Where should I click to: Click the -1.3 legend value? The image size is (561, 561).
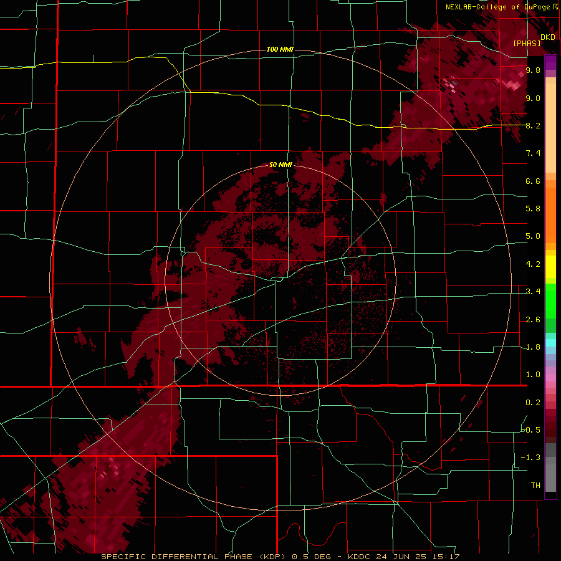[530, 458]
